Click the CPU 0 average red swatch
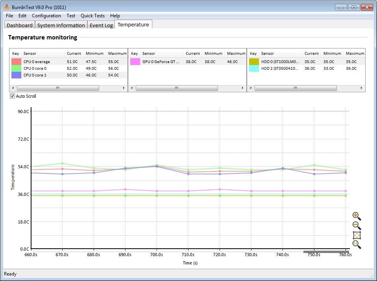377x281 pixels. click(x=16, y=61)
